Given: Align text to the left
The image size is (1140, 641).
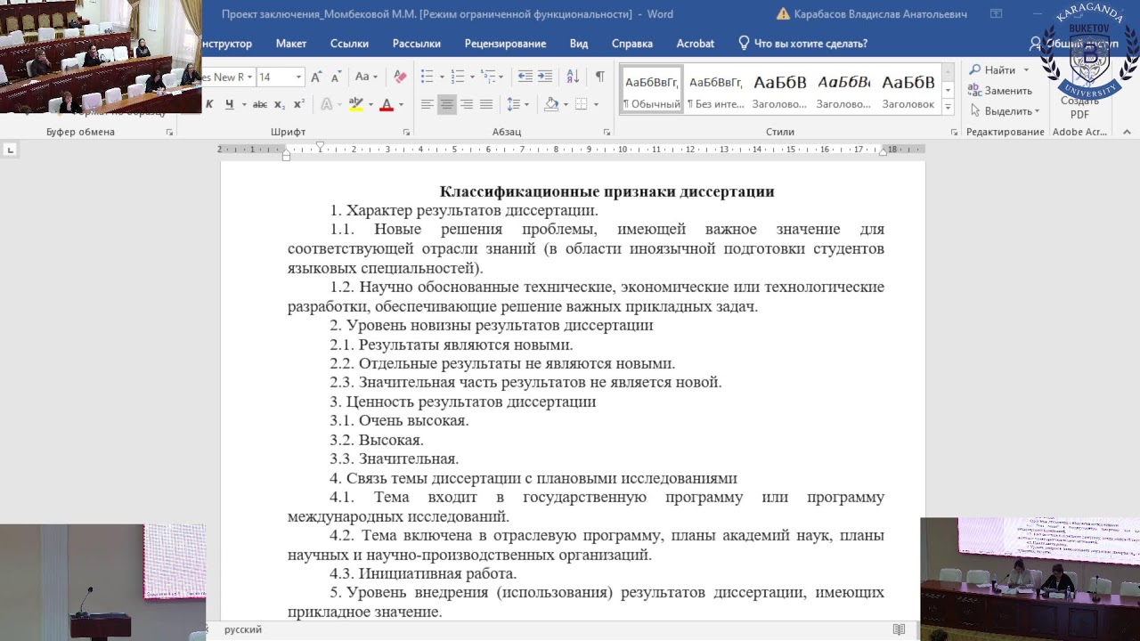Looking at the screenshot, I should (x=427, y=104).
